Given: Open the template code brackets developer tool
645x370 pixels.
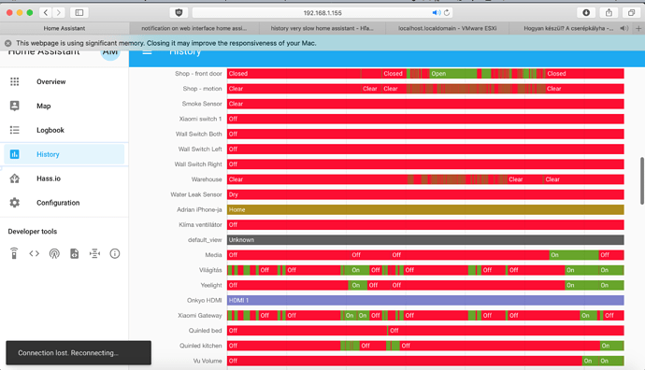Looking at the screenshot, I should (35, 253).
